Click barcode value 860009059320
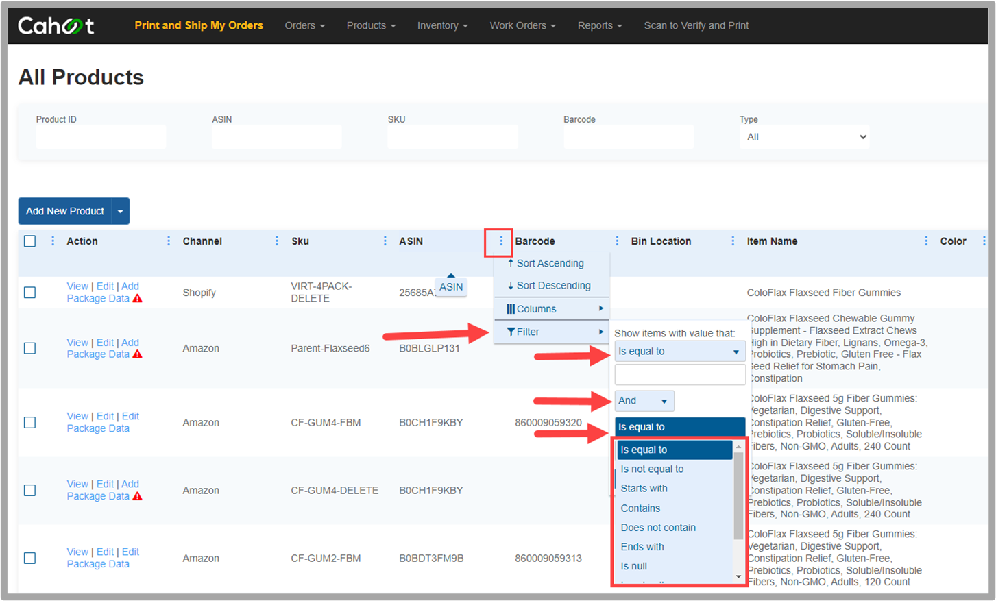This screenshot has height=601, width=996. (548, 423)
